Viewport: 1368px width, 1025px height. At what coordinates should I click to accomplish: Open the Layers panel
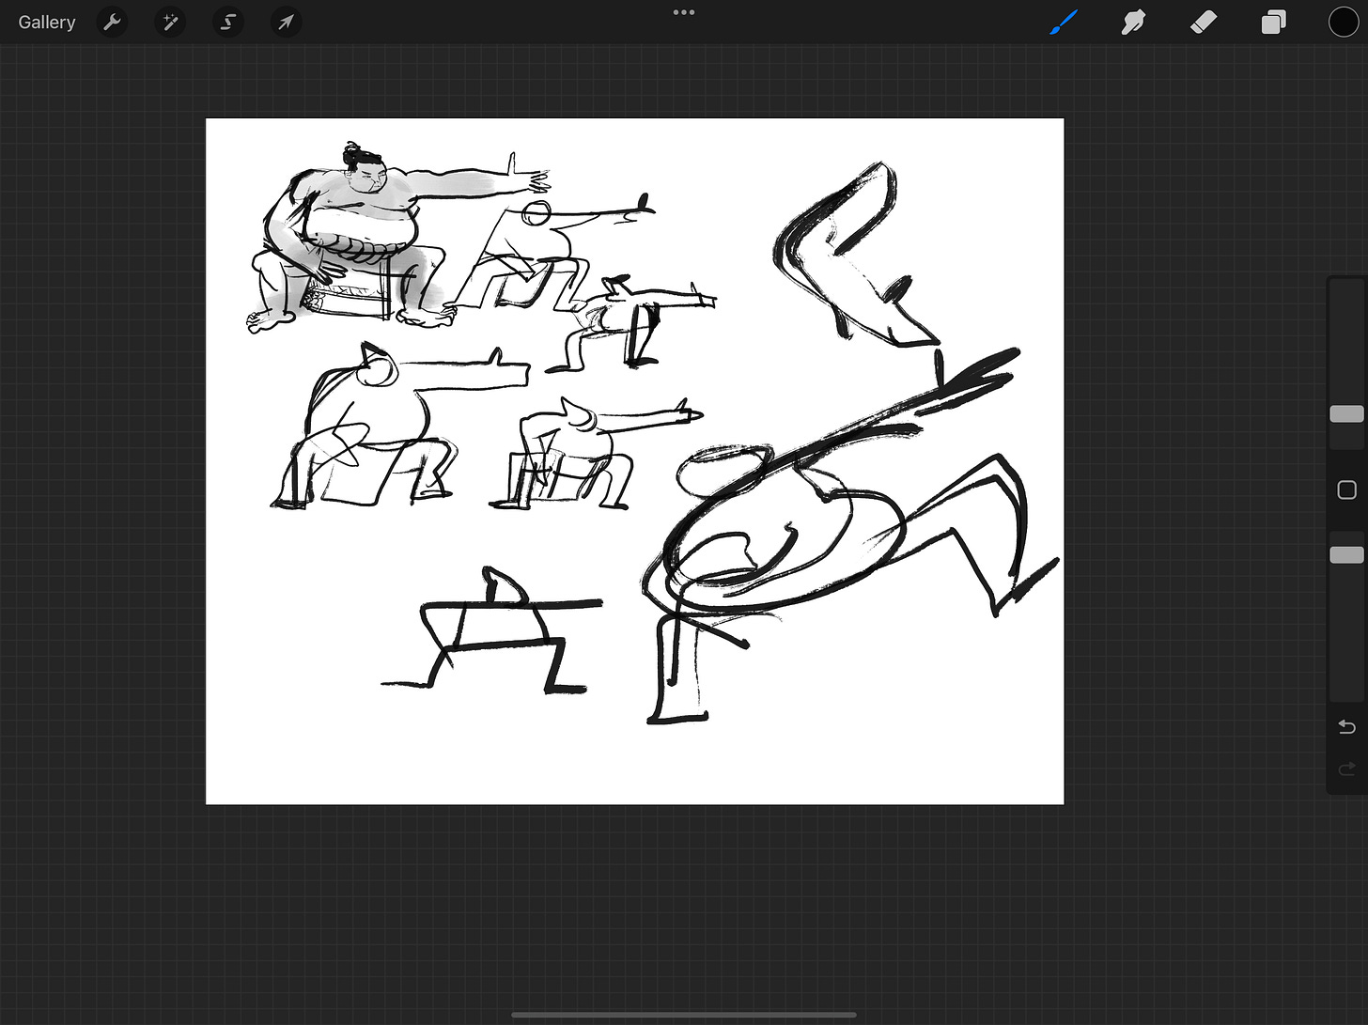point(1273,22)
